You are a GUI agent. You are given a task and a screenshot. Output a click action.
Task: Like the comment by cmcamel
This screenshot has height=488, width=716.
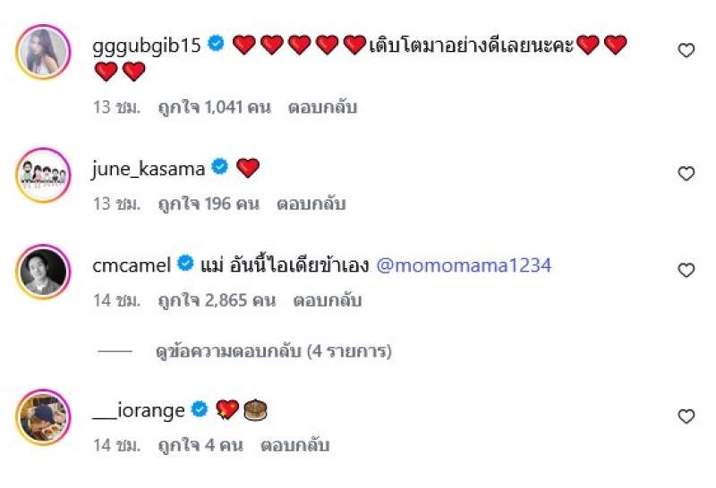(x=686, y=270)
